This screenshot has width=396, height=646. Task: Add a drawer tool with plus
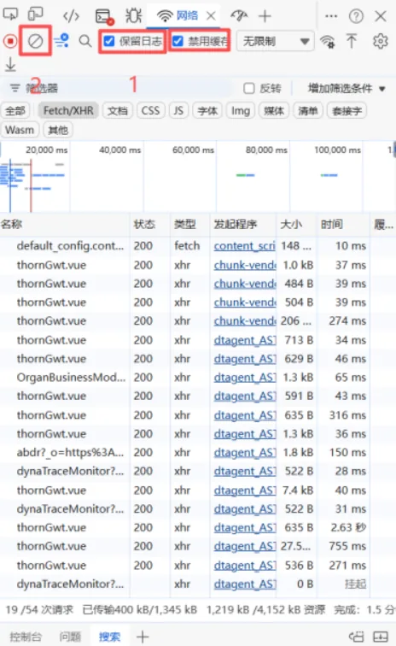point(143,637)
